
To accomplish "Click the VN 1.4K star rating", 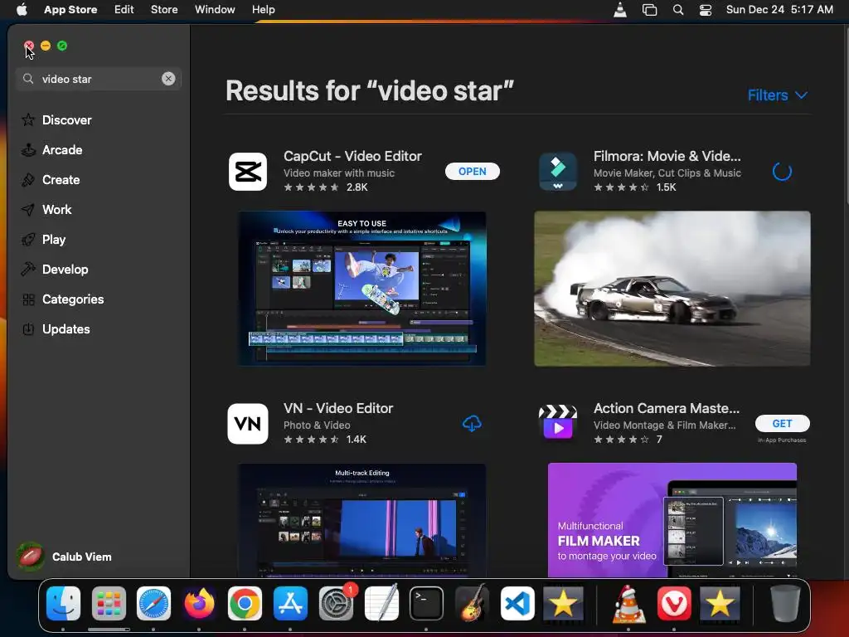I will tap(325, 440).
